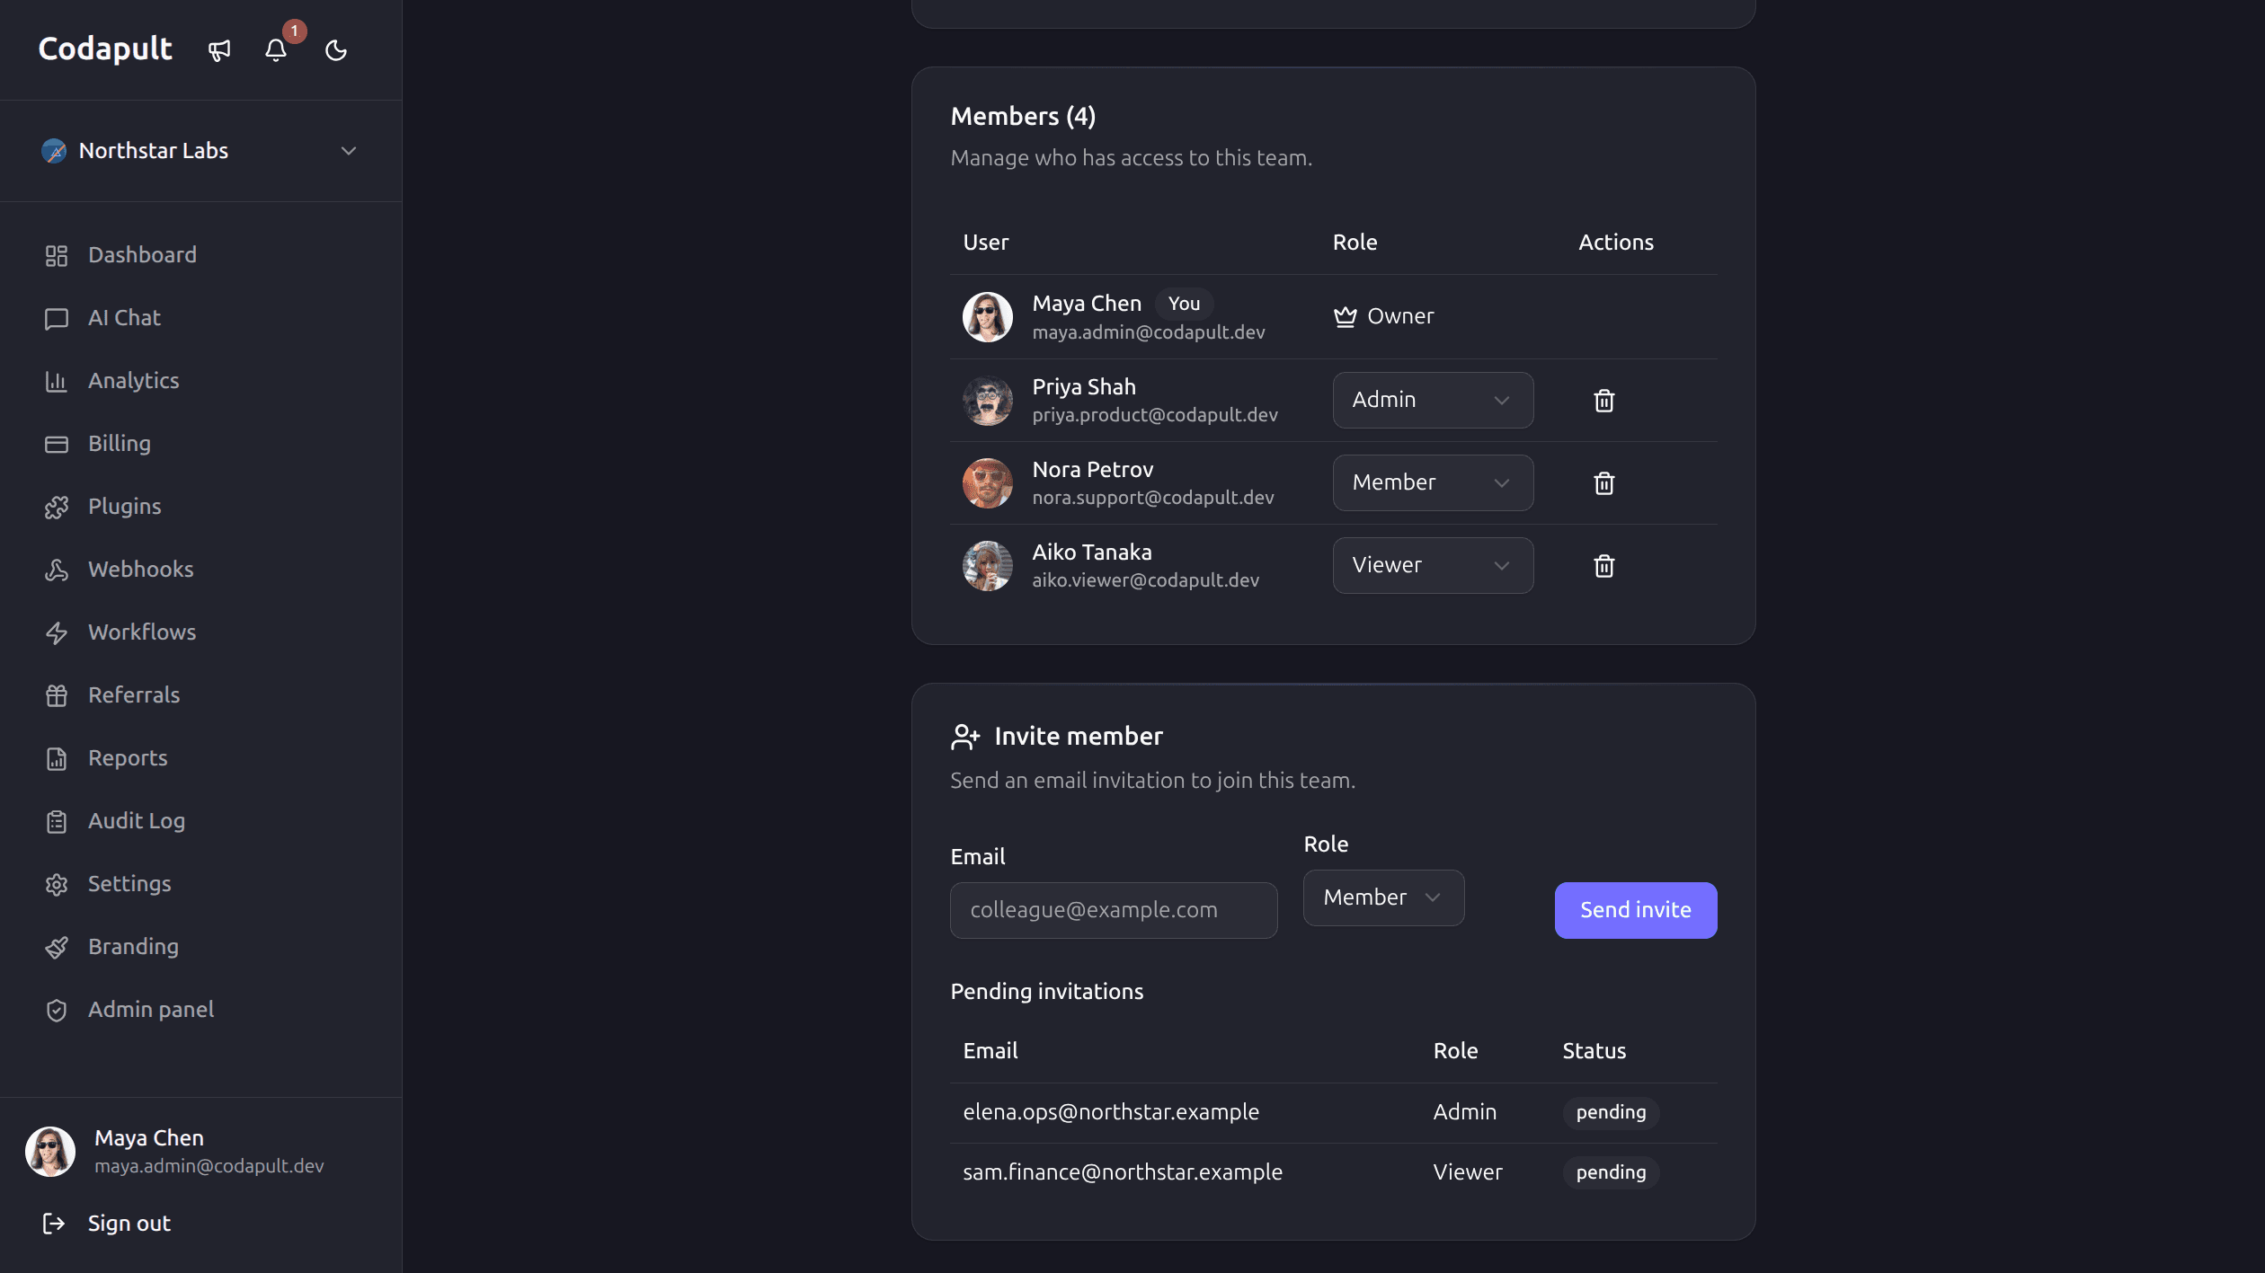Click the Sign out icon
The height and width of the screenshot is (1273, 2265).
(x=54, y=1224)
